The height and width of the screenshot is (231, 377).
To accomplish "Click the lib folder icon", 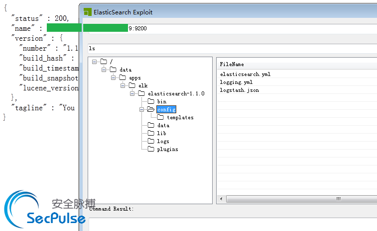I will [x=151, y=133].
